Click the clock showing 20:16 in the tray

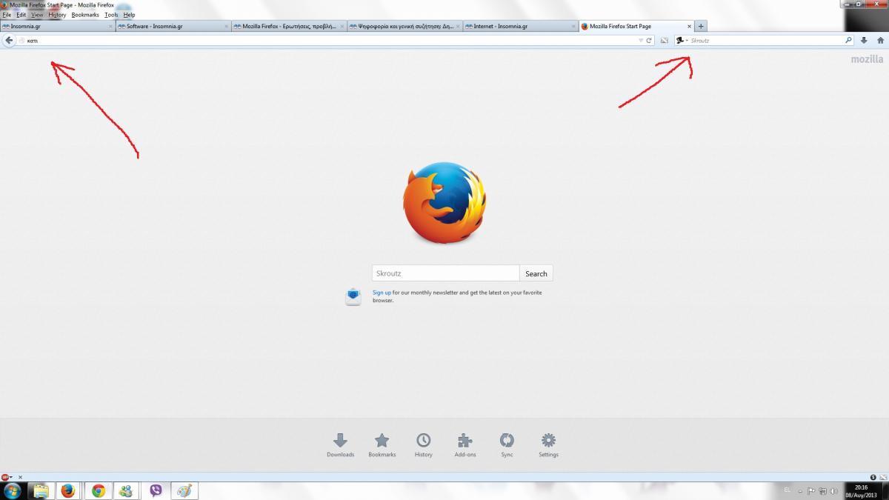(x=861, y=491)
